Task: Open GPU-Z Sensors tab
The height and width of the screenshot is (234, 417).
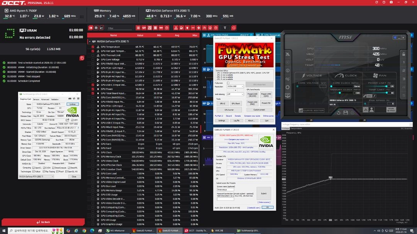Action: tap(36, 99)
